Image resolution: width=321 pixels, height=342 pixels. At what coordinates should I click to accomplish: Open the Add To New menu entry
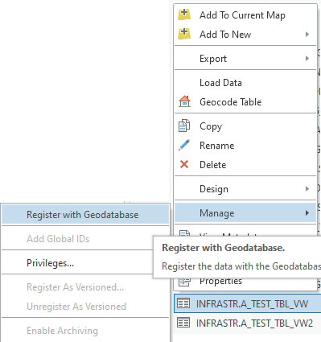coord(245,34)
